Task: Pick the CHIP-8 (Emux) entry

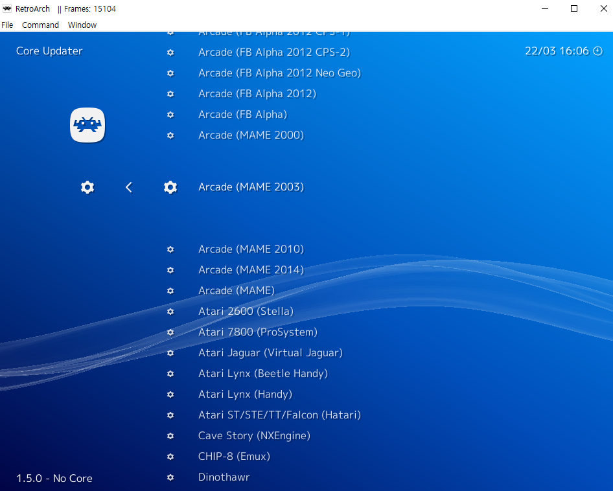Action: click(234, 457)
